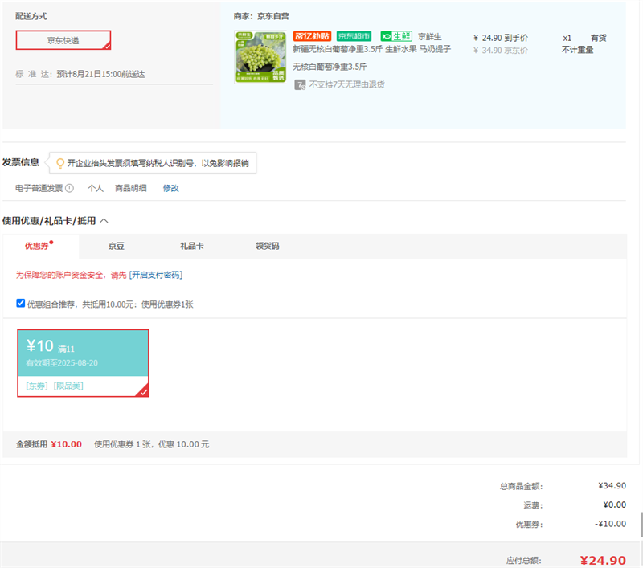Toggle the ¥10 满11 coupon selection
Image resolution: width=643 pixels, height=568 pixels.
(x=83, y=353)
